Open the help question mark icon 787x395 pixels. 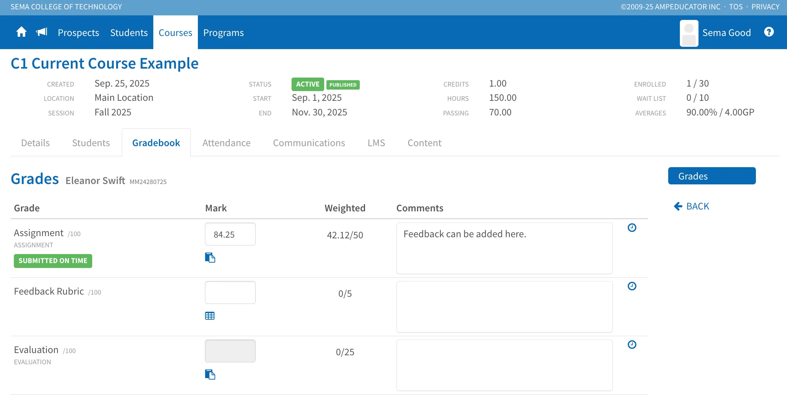tap(769, 32)
